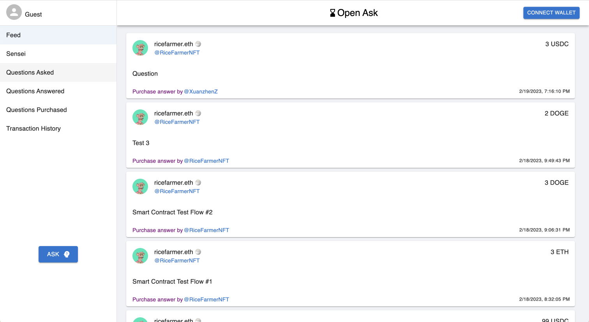
Task: Click the avatar on 'Smart Contract Test Flow #2' card
Action: pyautogui.click(x=140, y=186)
